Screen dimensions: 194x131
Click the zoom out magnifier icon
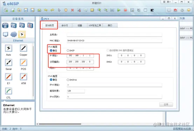105,10
